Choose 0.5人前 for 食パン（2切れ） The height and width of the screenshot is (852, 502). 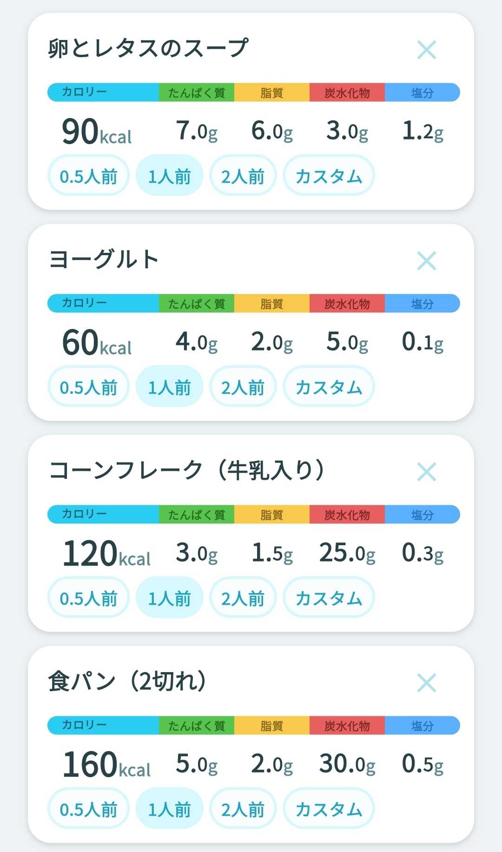click(88, 808)
